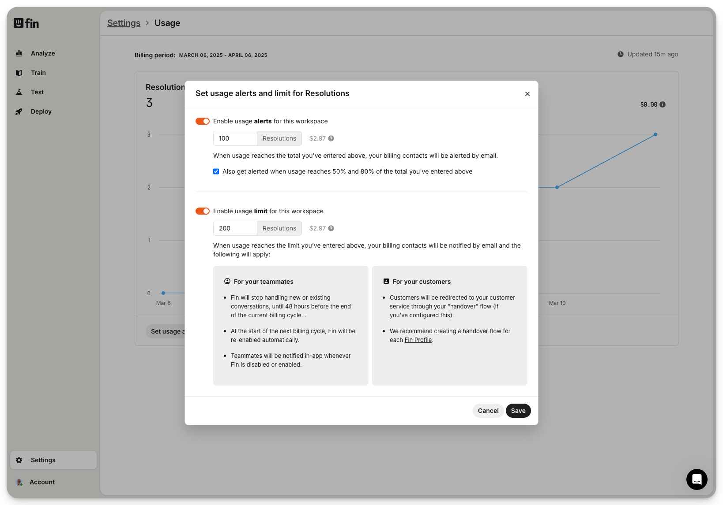
Task: Disable usage alerts toggle
Action: point(203,121)
